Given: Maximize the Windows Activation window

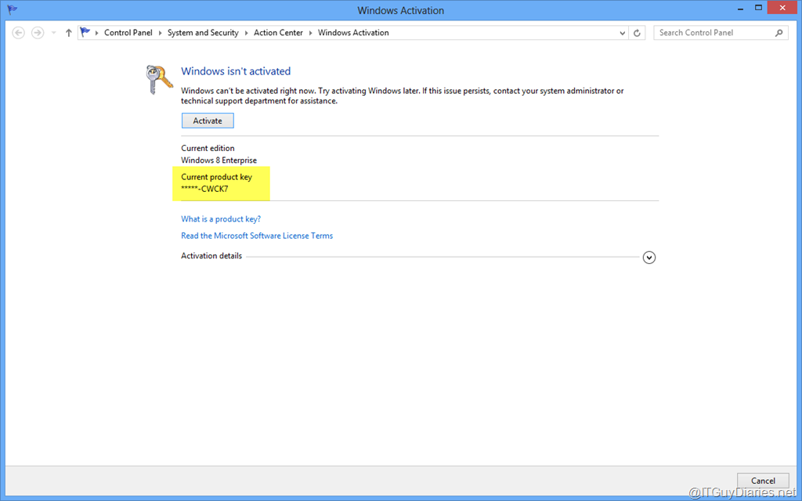Looking at the screenshot, I should pyautogui.click(x=758, y=8).
